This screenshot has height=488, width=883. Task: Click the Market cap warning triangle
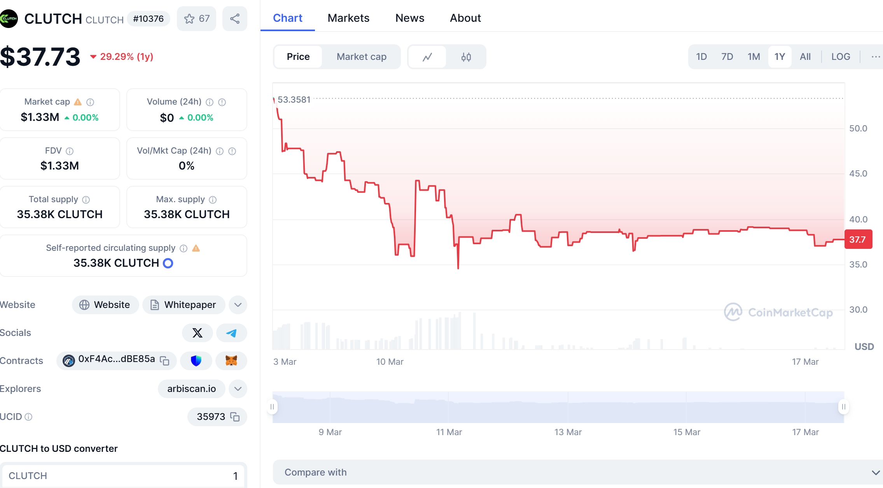[x=78, y=102]
